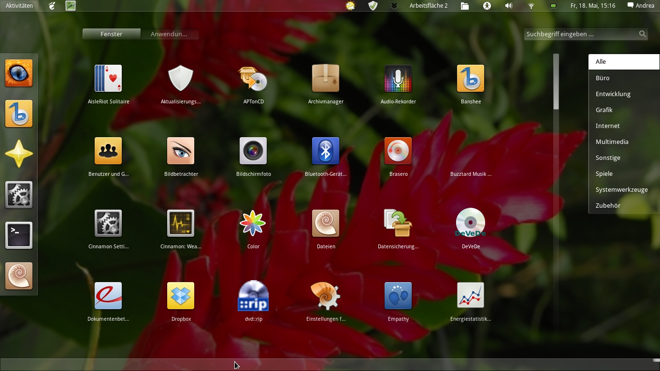This screenshot has width=660, height=371.
Task: Click the eye icon in the dock
Action: 19,73
